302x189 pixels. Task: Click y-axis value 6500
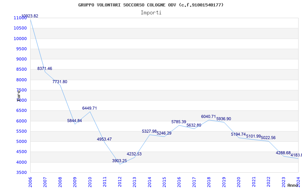pyautogui.click(x=22, y=111)
